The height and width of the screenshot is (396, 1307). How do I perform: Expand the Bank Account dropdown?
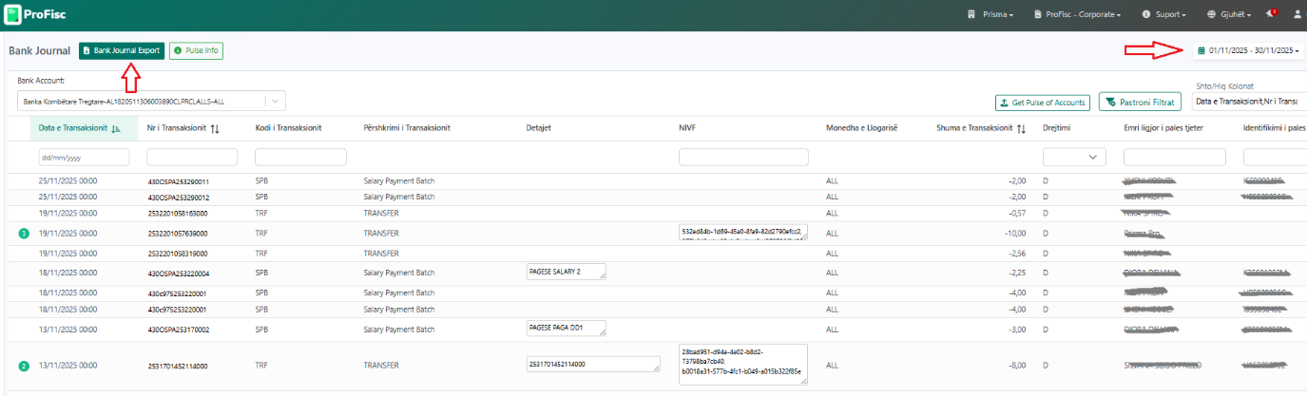pos(274,101)
